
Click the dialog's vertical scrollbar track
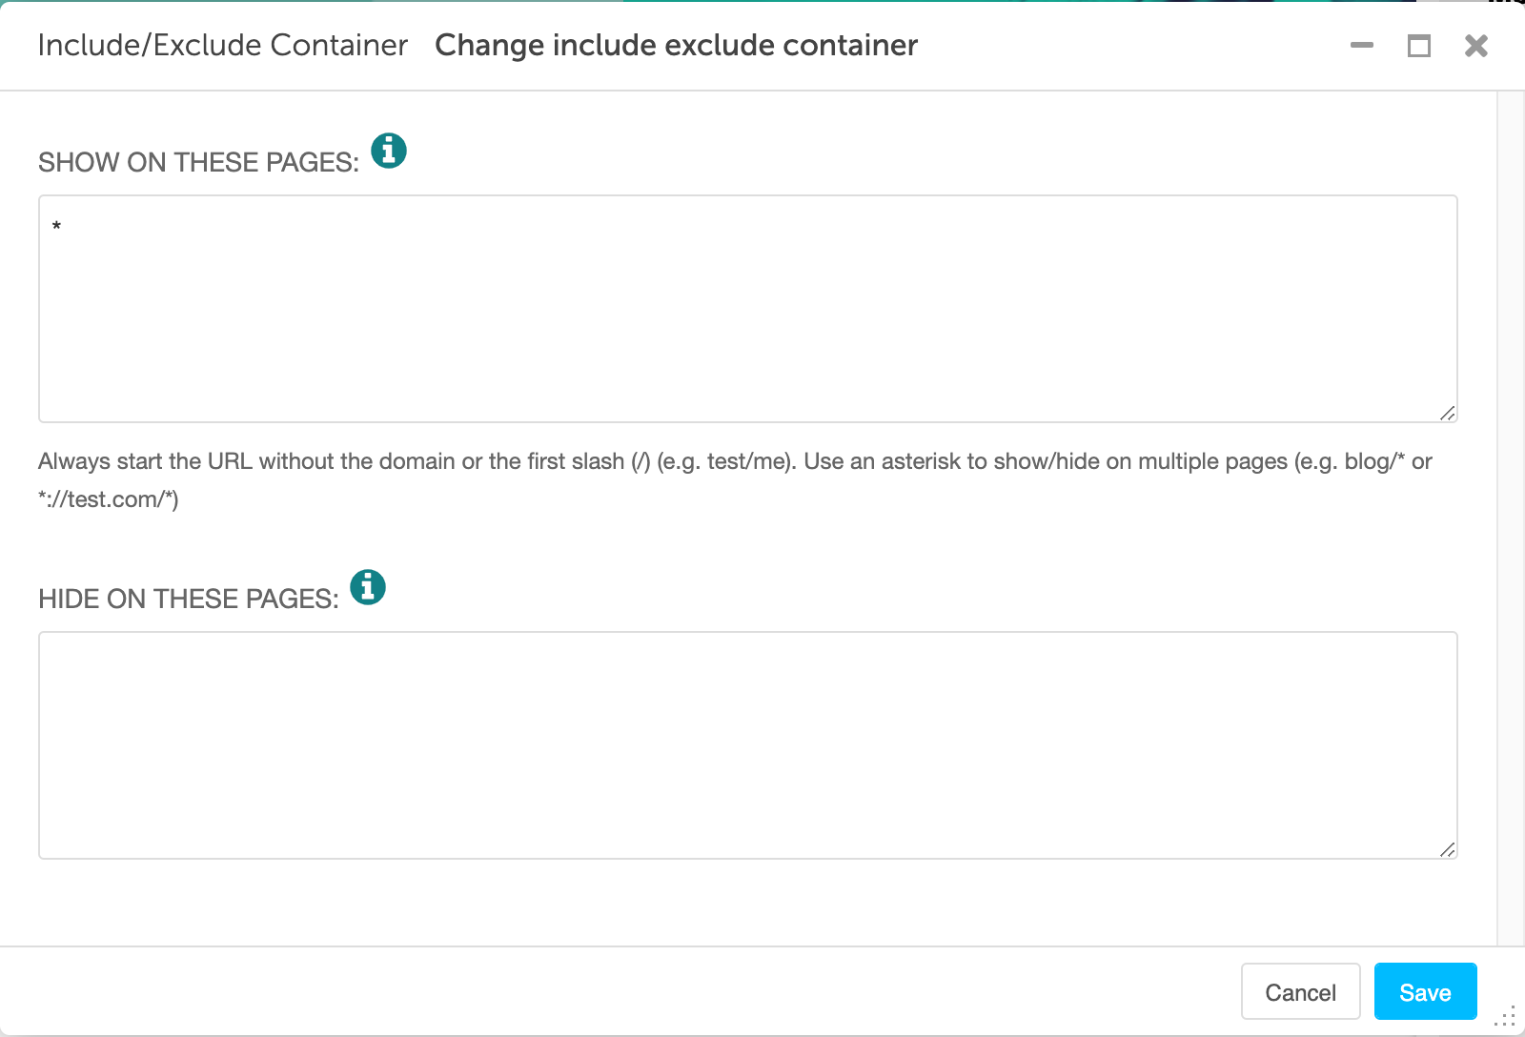[1511, 518]
